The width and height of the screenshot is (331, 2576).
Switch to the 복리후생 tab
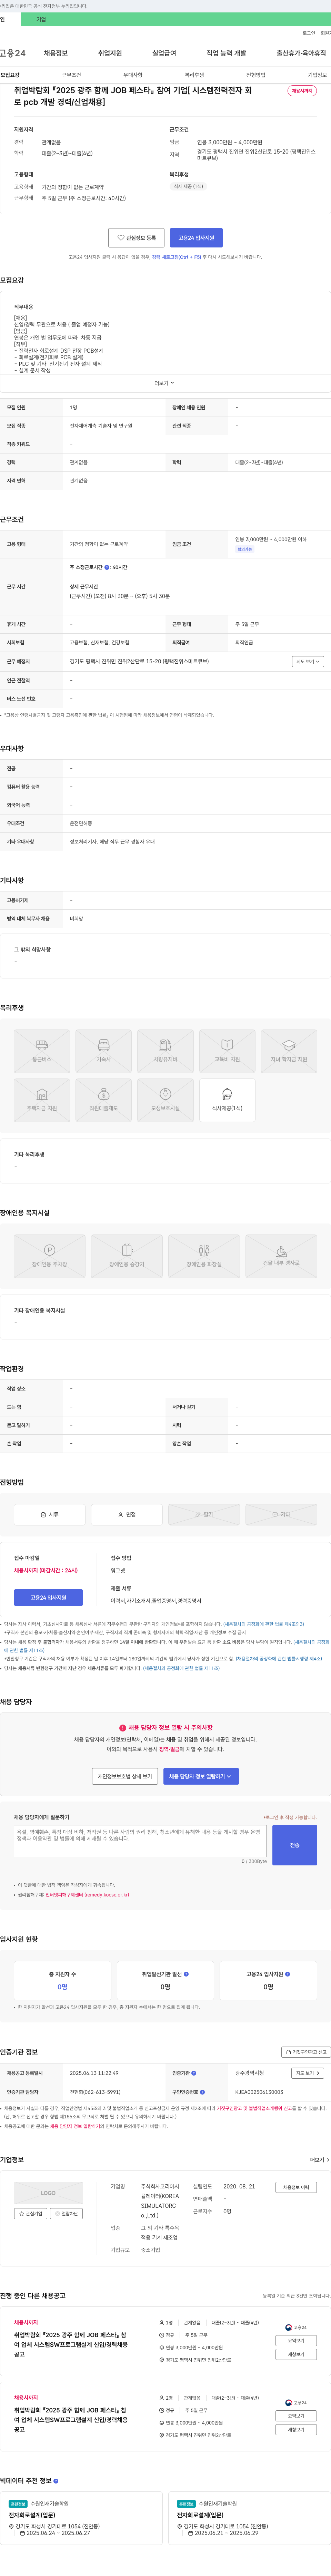pos(194,75)
